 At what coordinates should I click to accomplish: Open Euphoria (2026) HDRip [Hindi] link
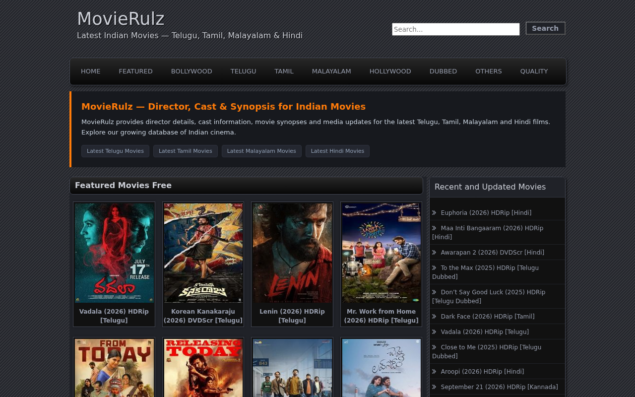click(x=486, y=213)
